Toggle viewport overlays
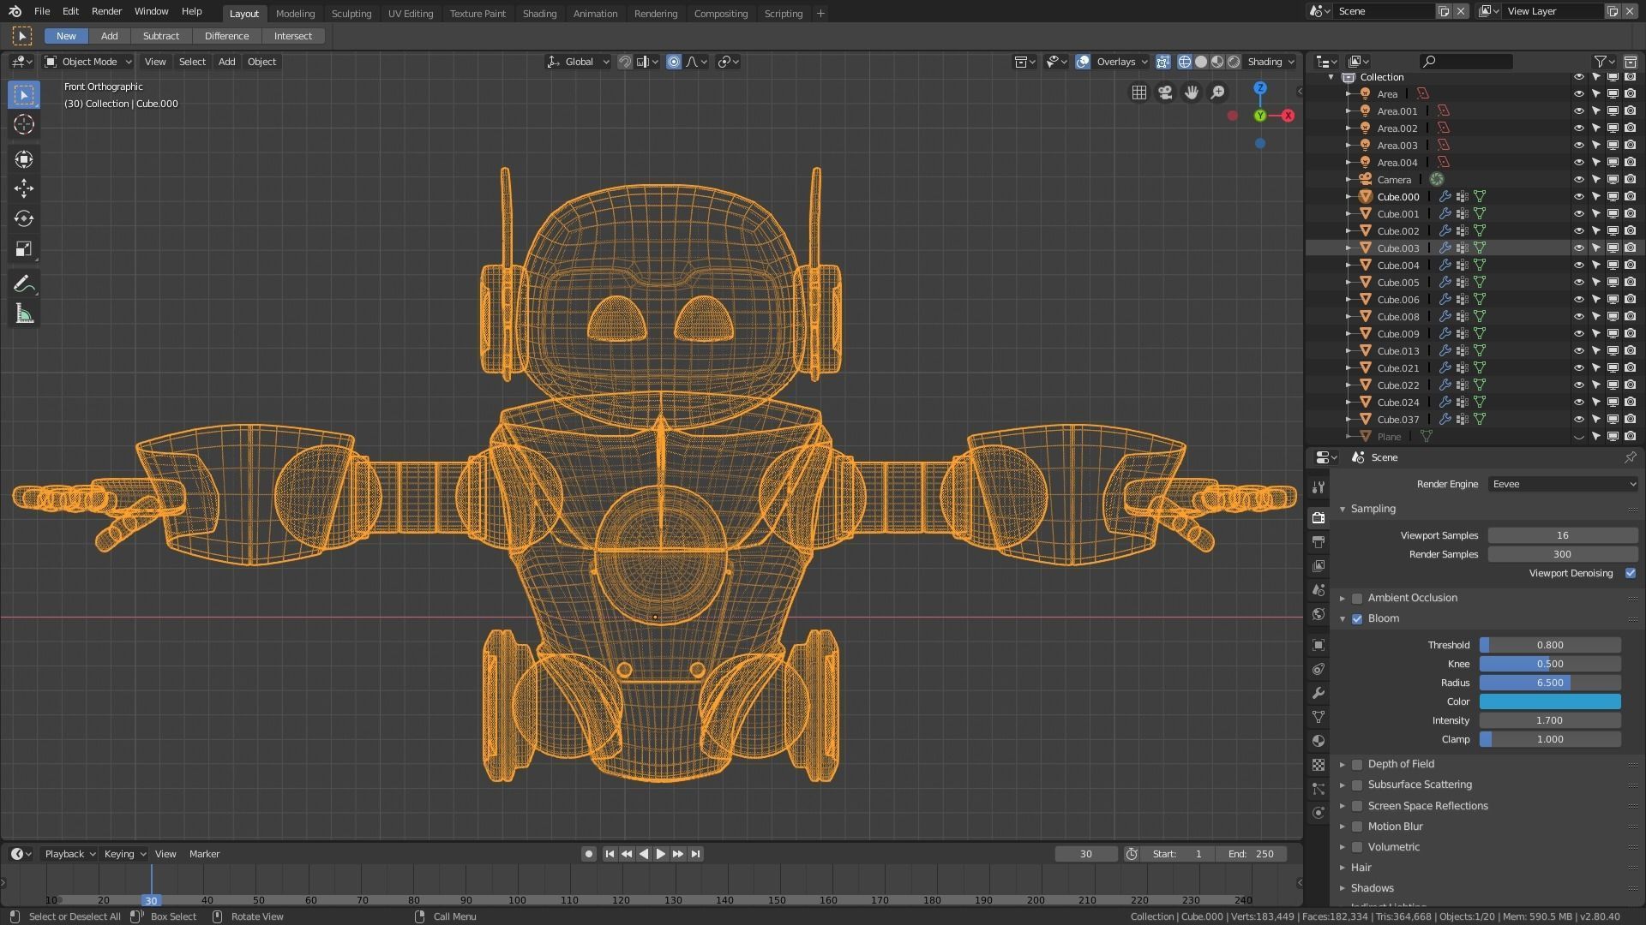This screenshot has height=925, width=1646. coord(1083,62)
